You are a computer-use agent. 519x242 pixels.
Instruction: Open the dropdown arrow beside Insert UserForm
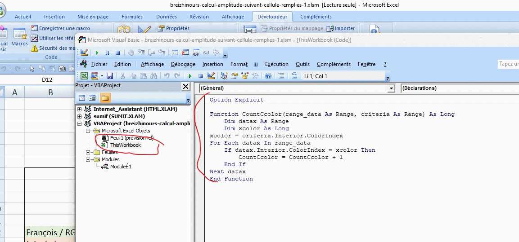102,76
